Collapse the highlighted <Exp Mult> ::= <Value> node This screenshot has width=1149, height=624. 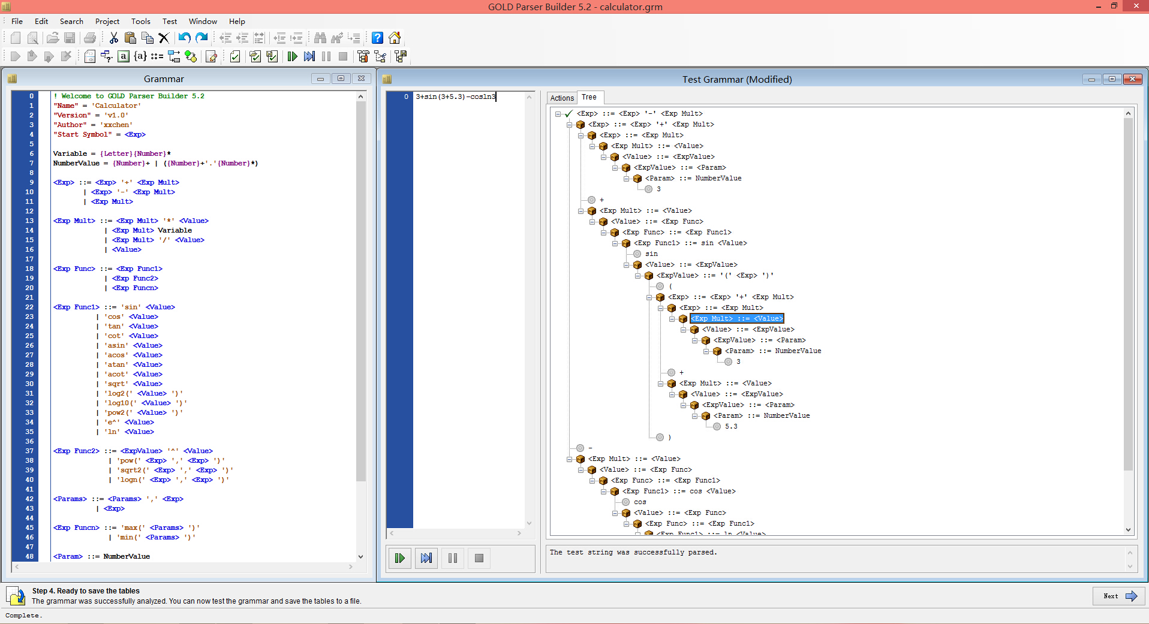tap(672, 319)
